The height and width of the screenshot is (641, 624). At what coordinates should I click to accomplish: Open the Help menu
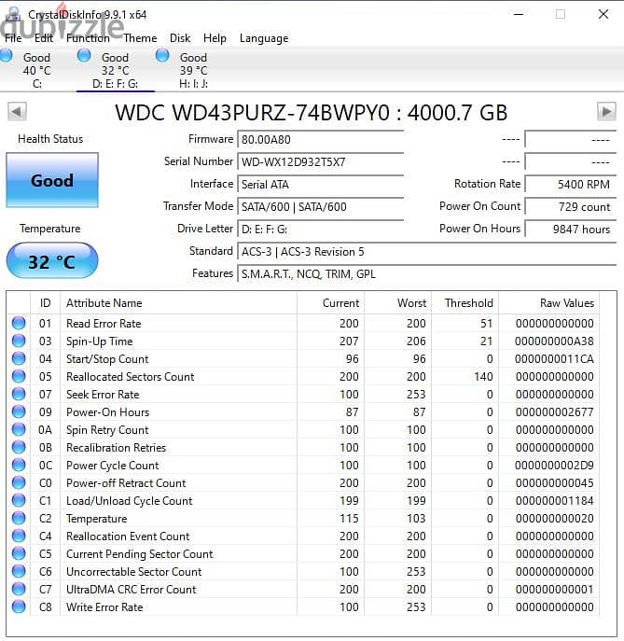pyautogui.click(x=215, y=38)
